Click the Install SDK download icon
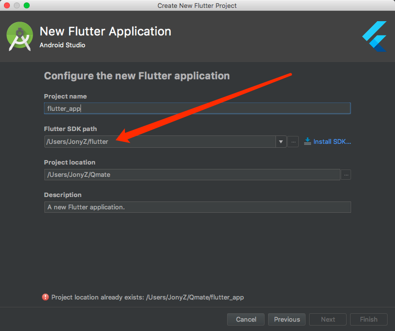Viewport: 395px width, 331px height. (x=307, y=141)
